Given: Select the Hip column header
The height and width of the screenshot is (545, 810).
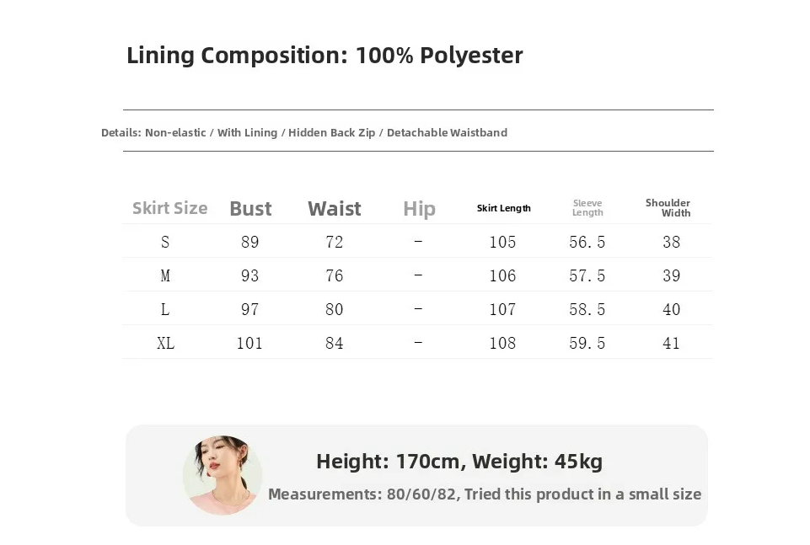Looking at the screenshot, I should [x=419, y=209].
